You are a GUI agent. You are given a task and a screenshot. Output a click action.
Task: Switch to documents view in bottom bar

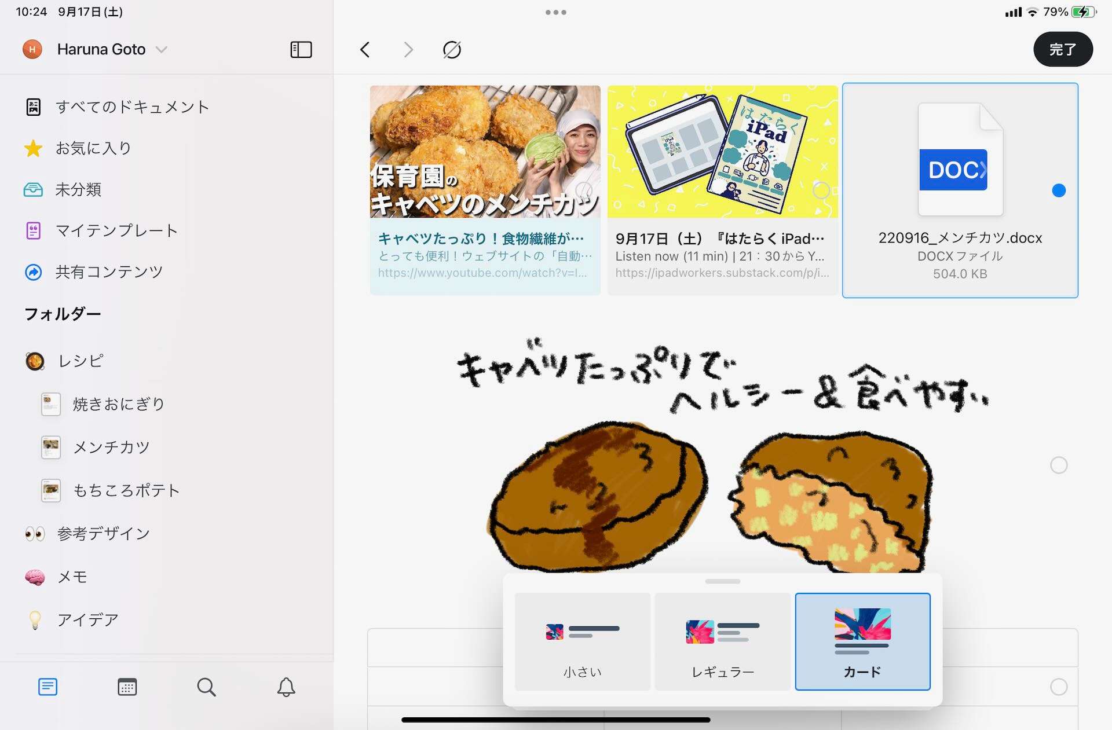(47, 687)
